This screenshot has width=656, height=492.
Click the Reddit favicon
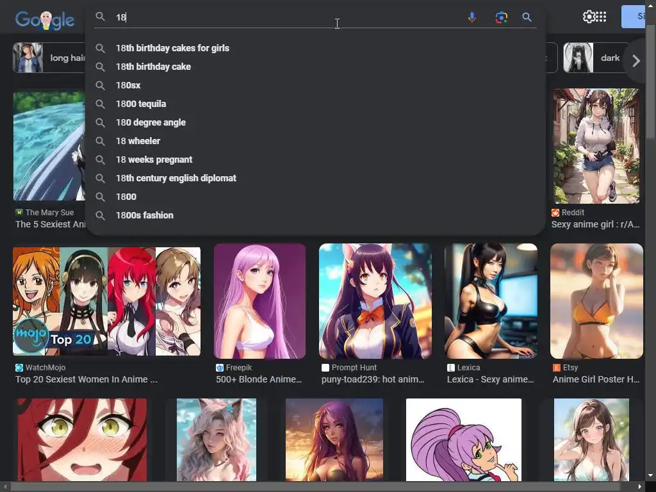[555, 213]
